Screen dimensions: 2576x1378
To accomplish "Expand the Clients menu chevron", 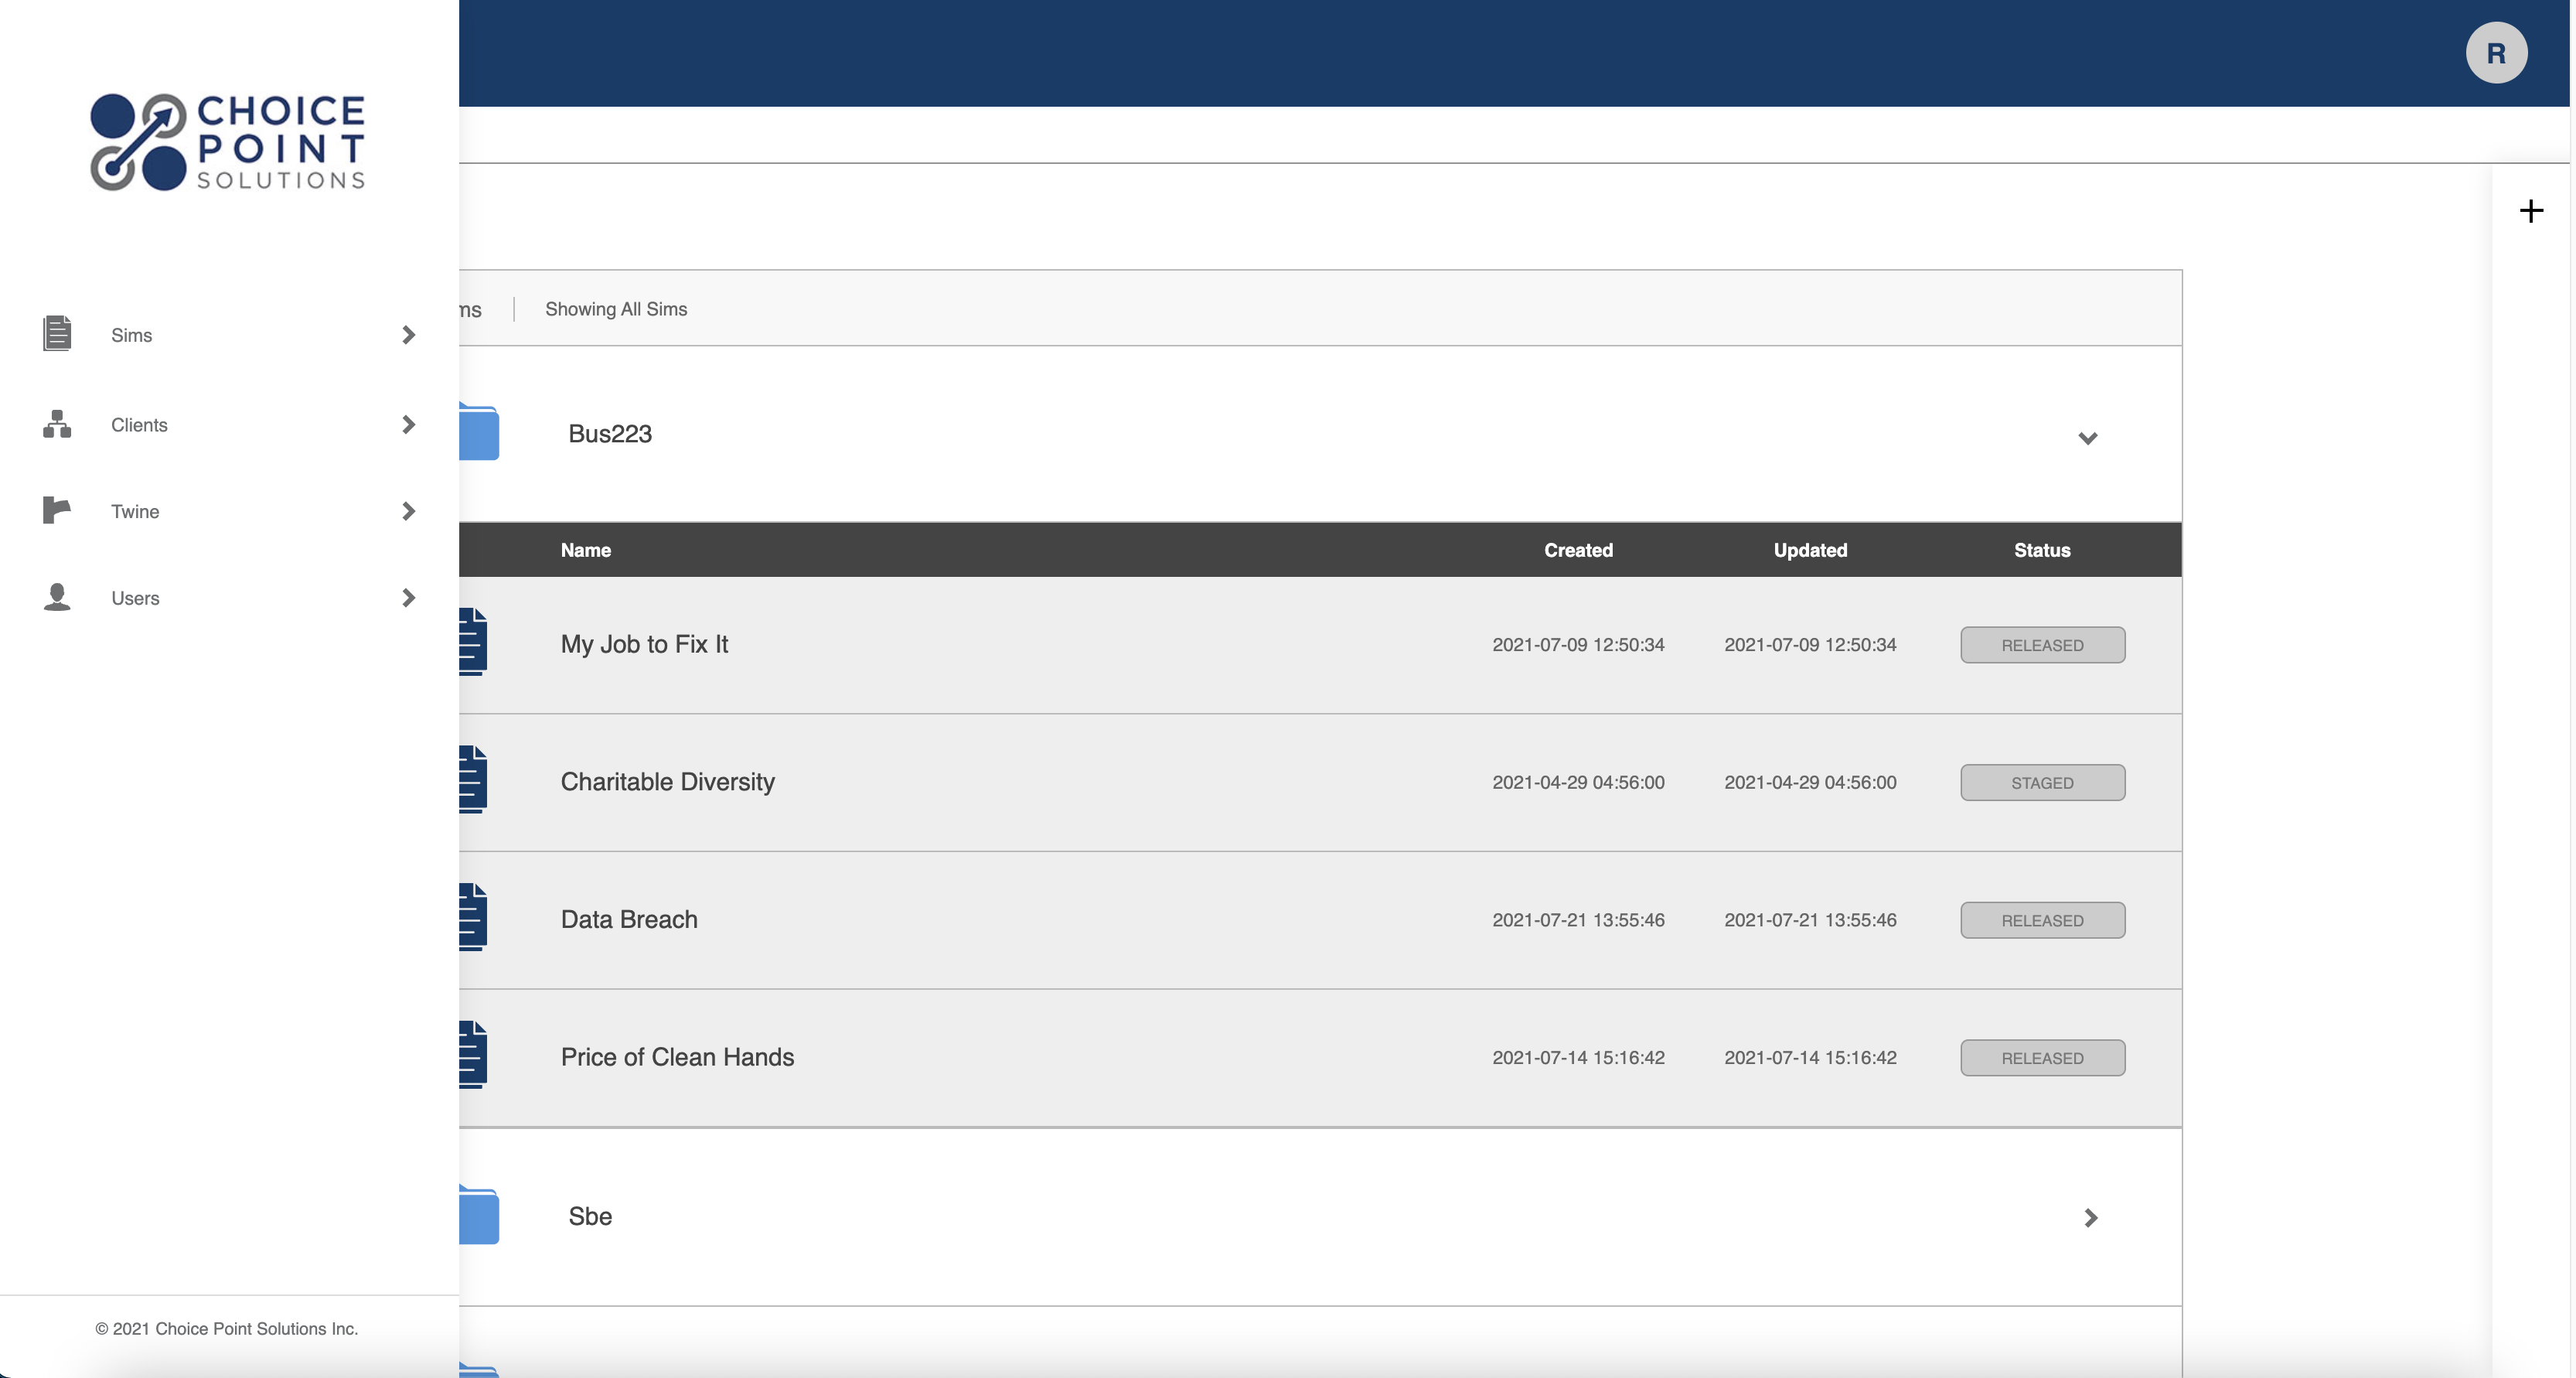I will [408, 425].
